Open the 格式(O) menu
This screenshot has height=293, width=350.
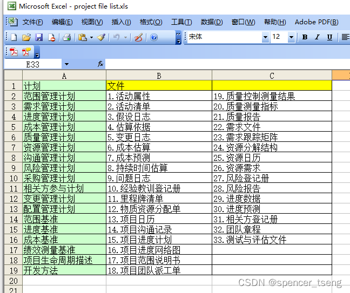click(151, 22)
